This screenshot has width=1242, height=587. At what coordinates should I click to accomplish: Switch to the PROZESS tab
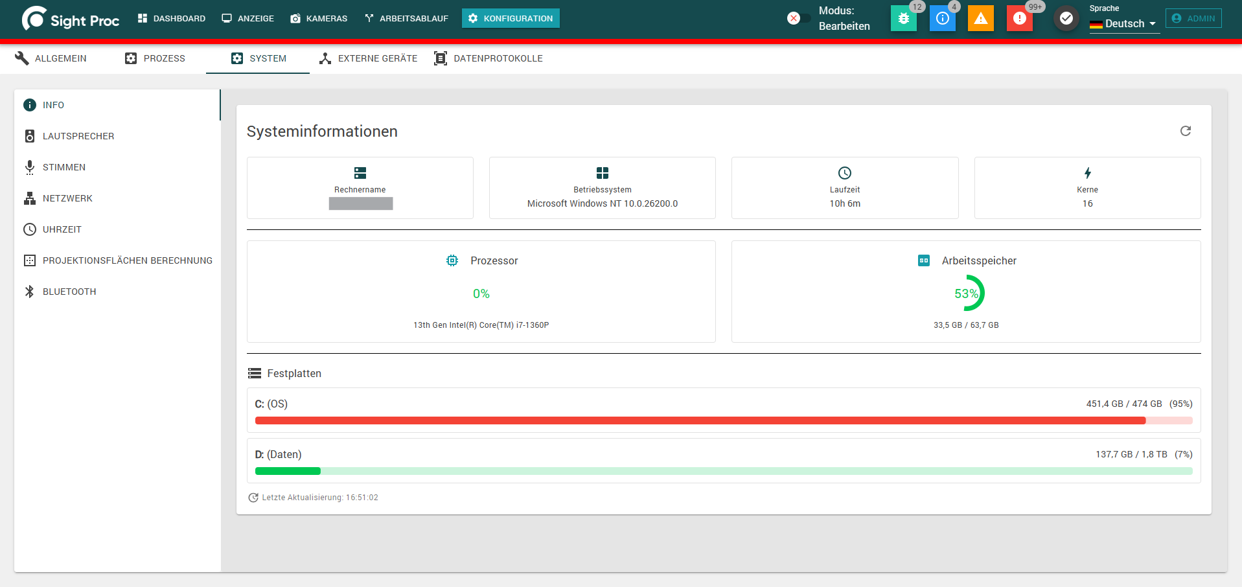point(155,58)
